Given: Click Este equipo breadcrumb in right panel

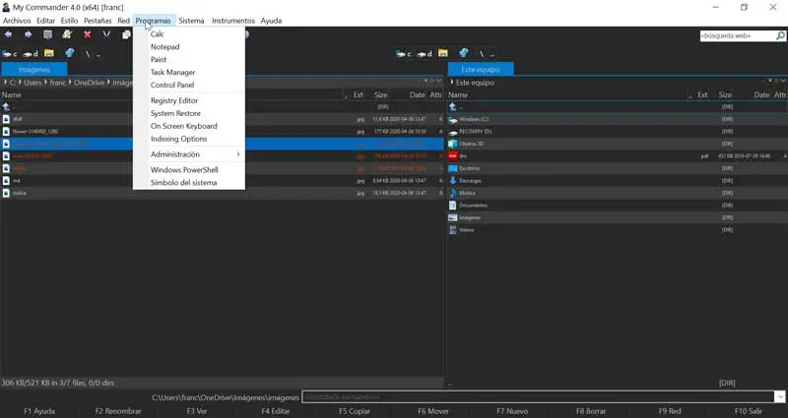Looking at the screenshot, I should pos(475,83).
